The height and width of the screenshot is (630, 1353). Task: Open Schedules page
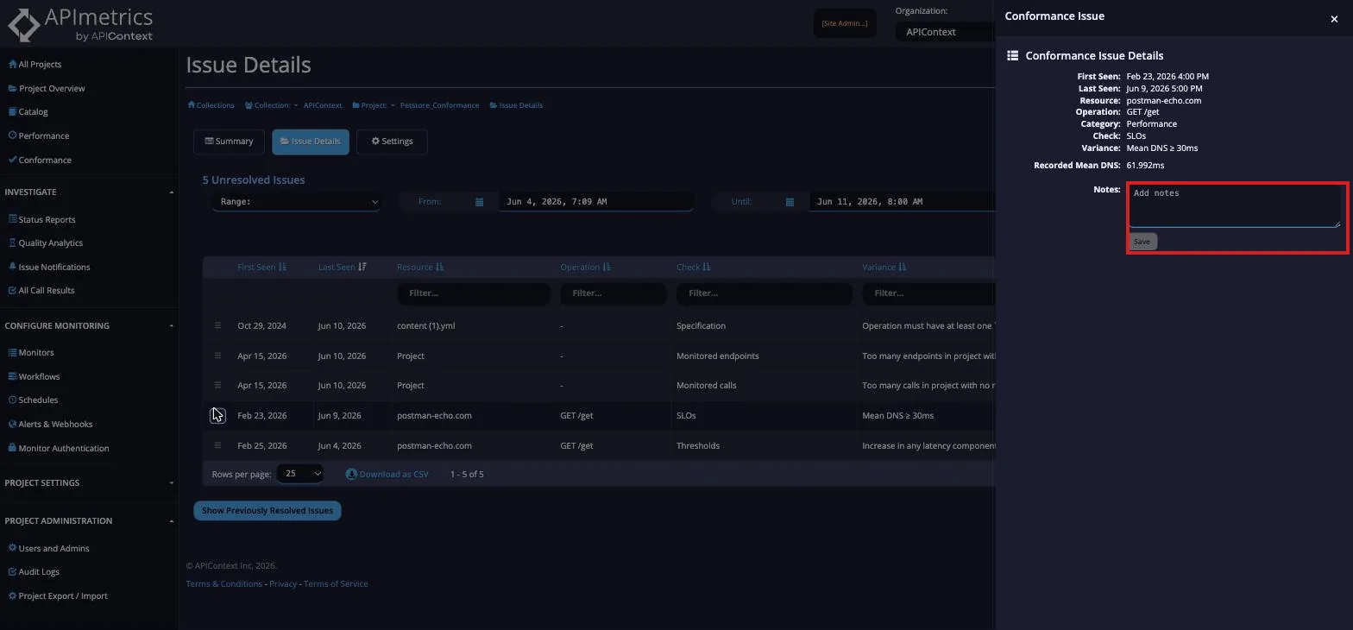(x=33, y=400)
